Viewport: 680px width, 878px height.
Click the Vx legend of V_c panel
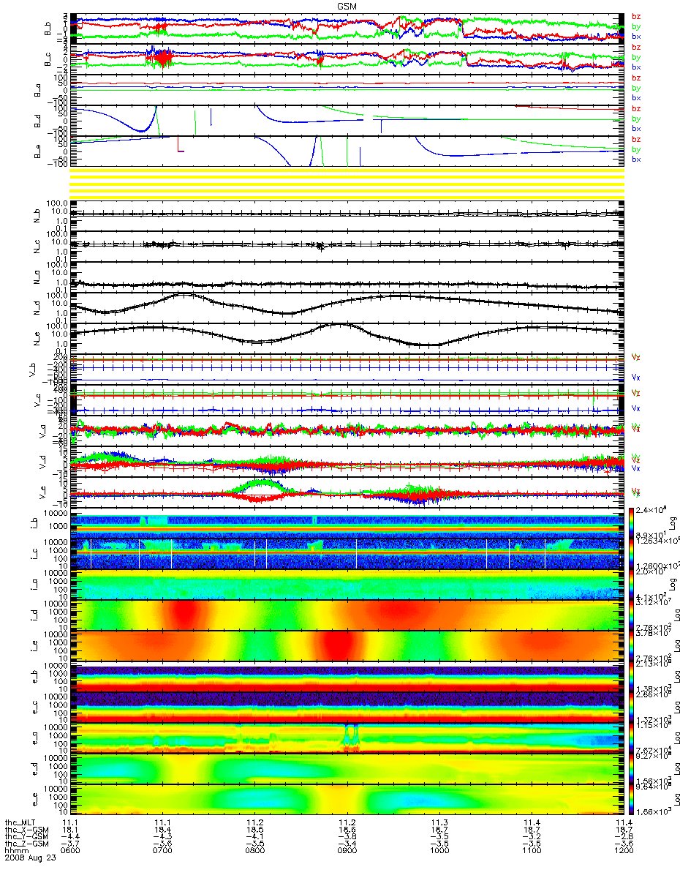tap(635, 408)
